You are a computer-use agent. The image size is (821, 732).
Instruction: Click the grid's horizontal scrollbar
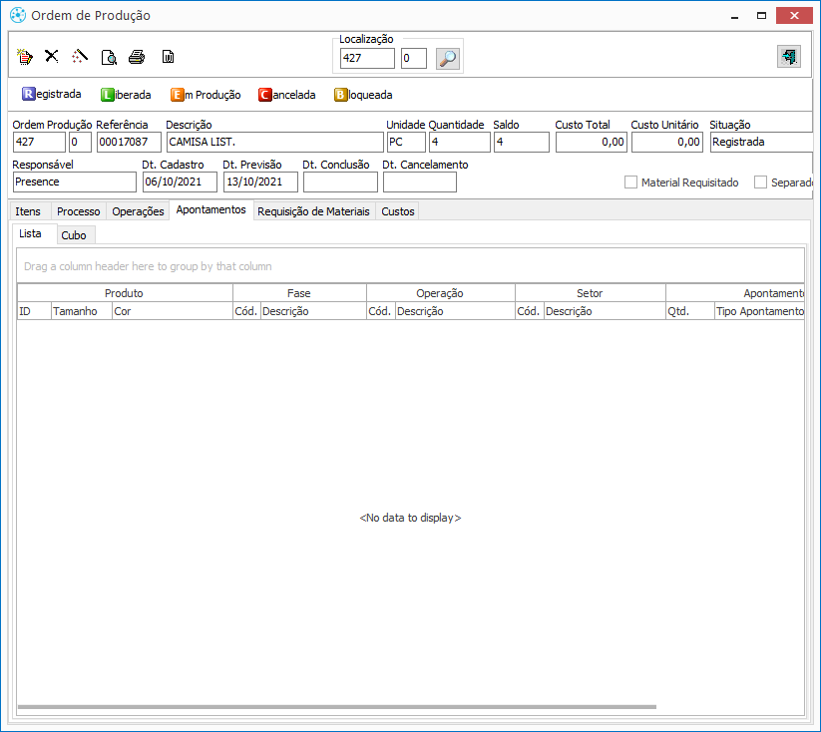click(336, 707)
